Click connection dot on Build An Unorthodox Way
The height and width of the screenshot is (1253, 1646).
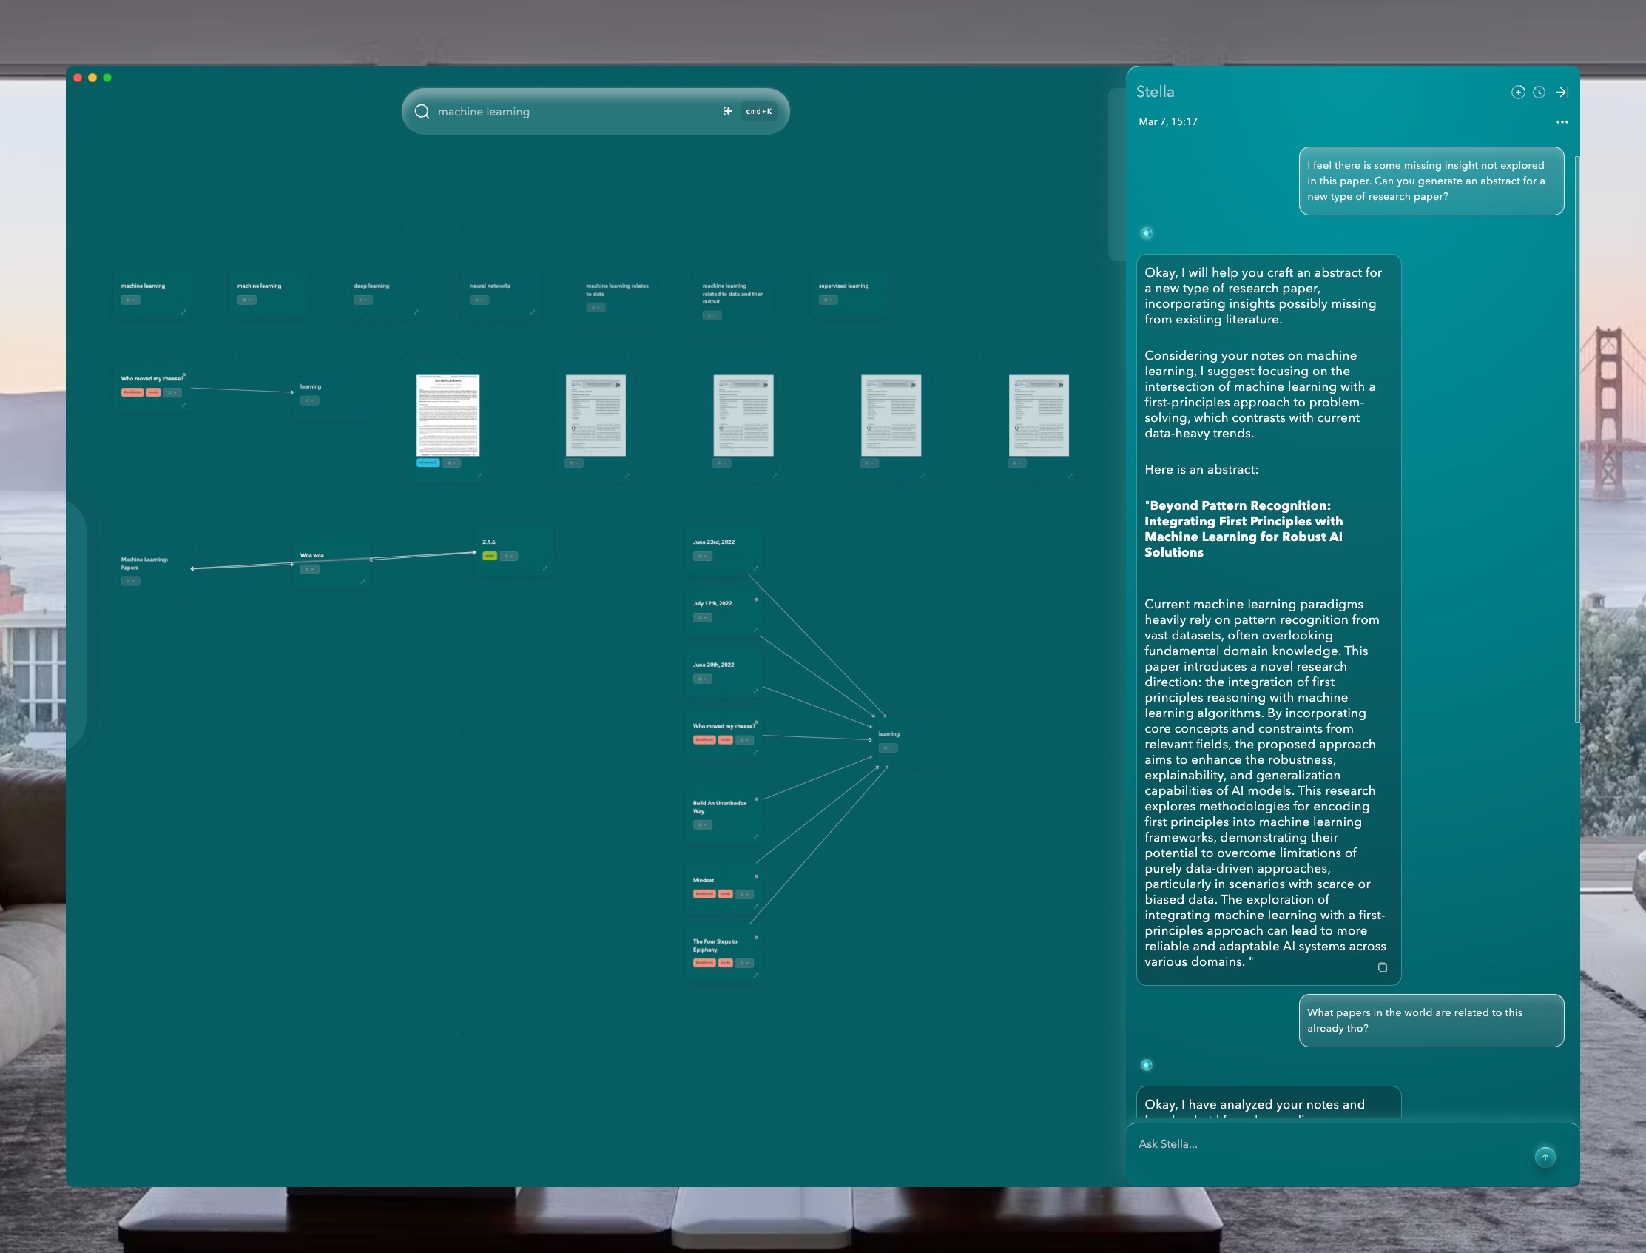point(756,799)
